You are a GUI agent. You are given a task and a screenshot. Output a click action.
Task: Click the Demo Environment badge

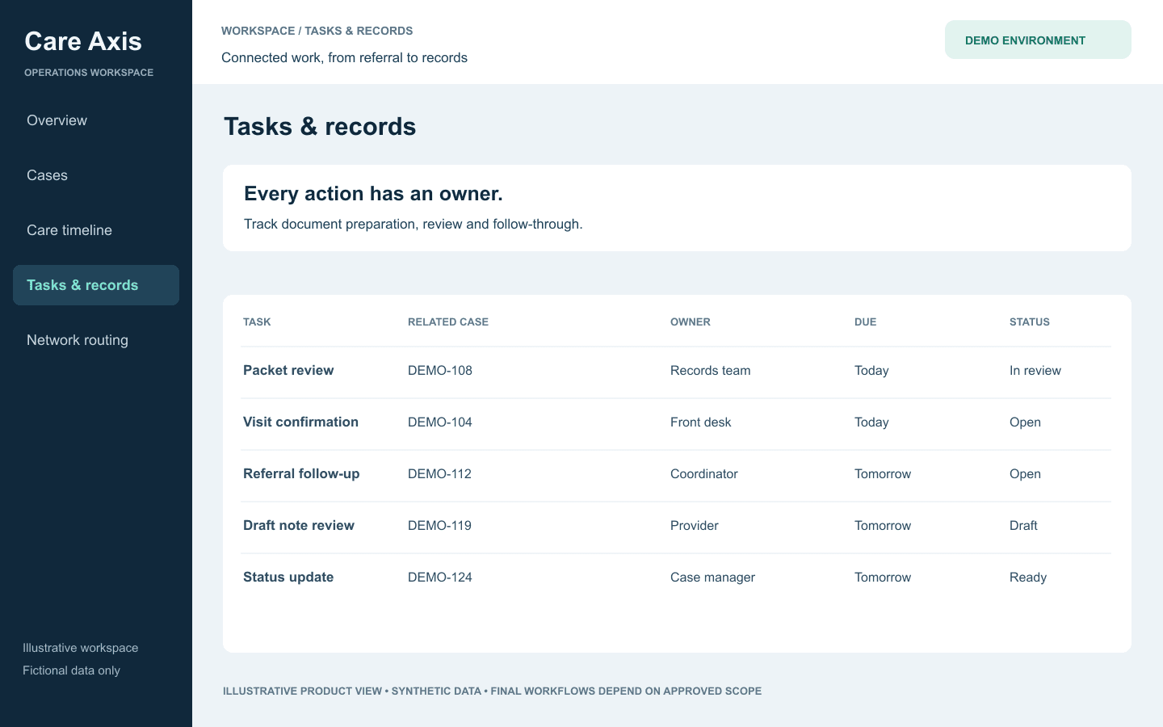tap(1038, 40)
